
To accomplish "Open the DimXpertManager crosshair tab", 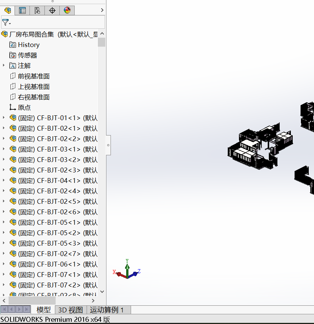I will (x=52, y=10).
